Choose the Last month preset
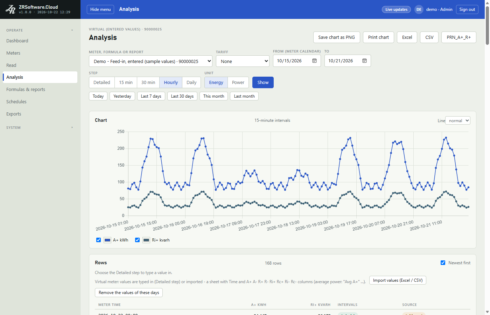This screenshot has width=490, height=315. pyautogui.click(x=244, y=96)
